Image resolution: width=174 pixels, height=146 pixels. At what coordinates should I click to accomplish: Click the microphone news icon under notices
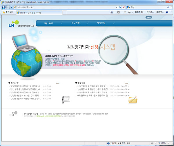point(66,99)
